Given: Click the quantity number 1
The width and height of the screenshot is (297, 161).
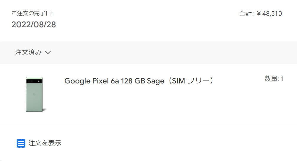Looking at the screenshot, I should click(x=282, y=79).
